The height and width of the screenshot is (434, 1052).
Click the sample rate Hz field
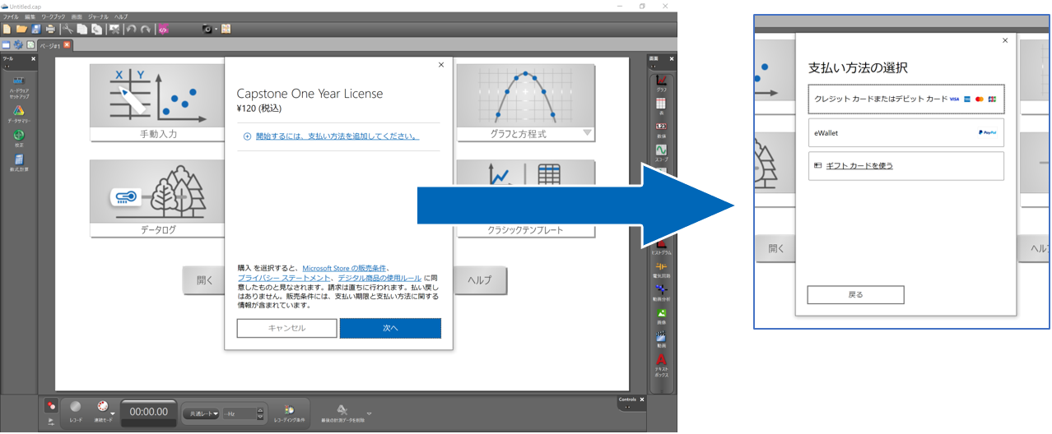(x=240, y=413)
